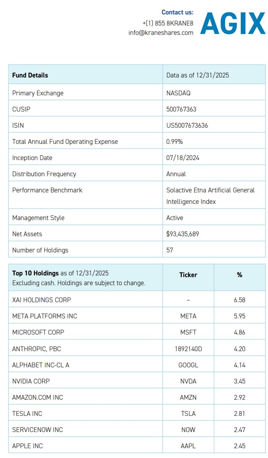The width and height of the screenshot is (268, 458).
Task: Click the AGIX fund logo
Action: point(233,23)
